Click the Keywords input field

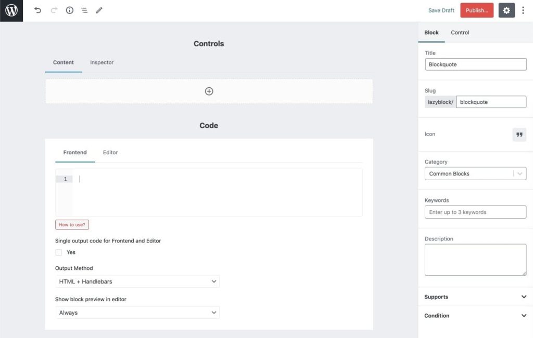click(475, 212)
